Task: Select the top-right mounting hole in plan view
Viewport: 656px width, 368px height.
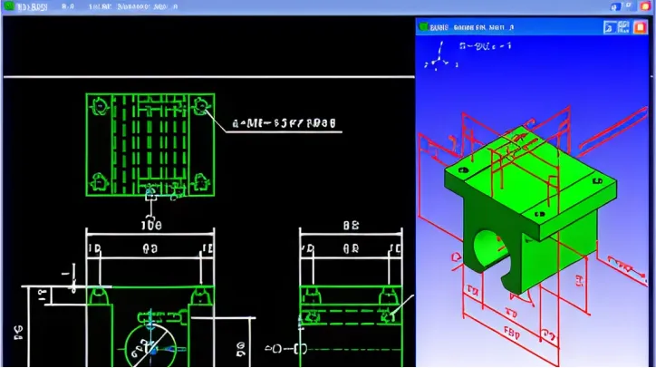Action: pos(200,108)
